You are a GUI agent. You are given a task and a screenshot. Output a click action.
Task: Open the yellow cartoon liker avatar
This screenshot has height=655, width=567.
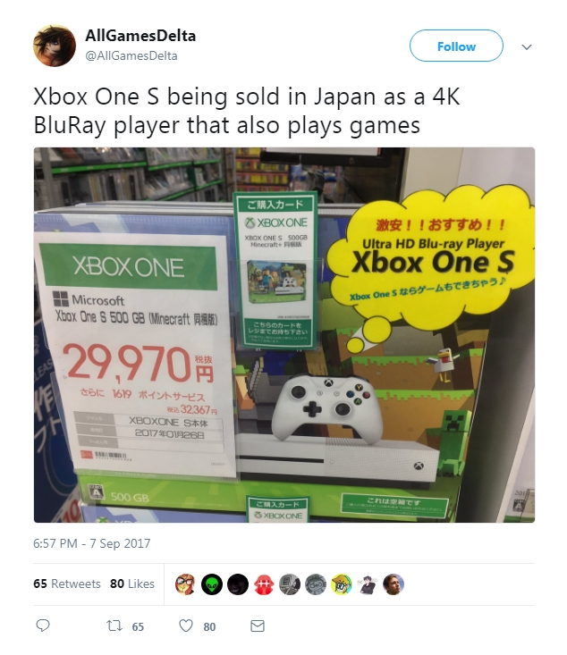(x=342, y=584)
